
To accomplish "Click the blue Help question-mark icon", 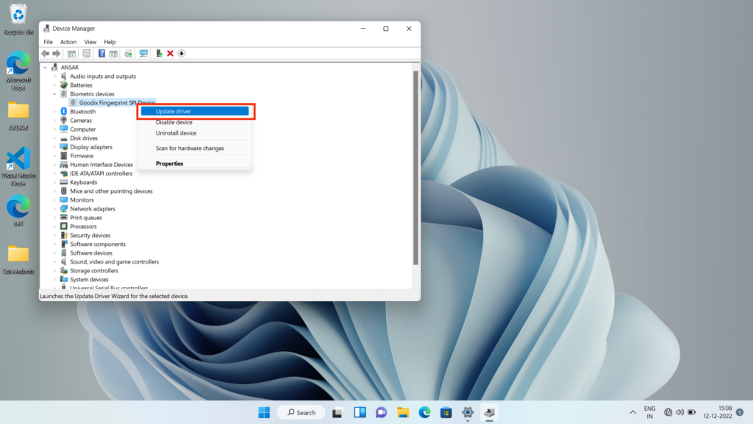I will click(101, 53).
